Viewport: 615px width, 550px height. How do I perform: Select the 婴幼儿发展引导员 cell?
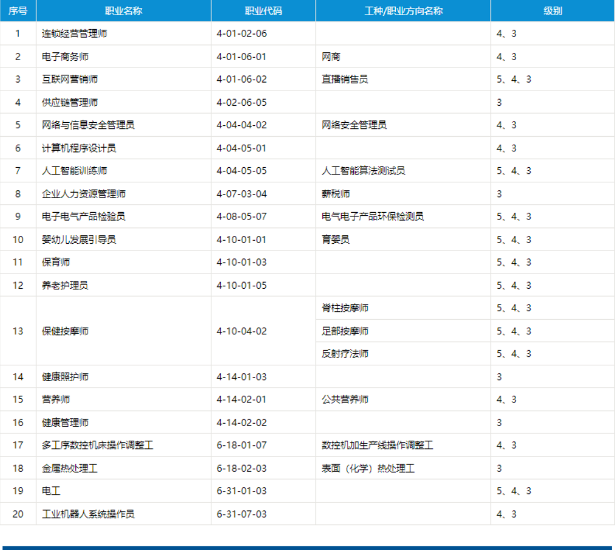point(124,239)
